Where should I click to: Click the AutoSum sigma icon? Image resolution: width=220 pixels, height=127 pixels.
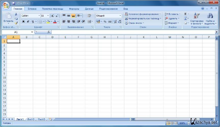(x=186, y=14)
